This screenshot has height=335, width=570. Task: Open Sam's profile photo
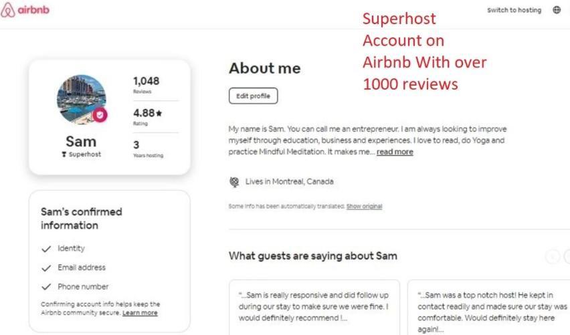(82, 99)
